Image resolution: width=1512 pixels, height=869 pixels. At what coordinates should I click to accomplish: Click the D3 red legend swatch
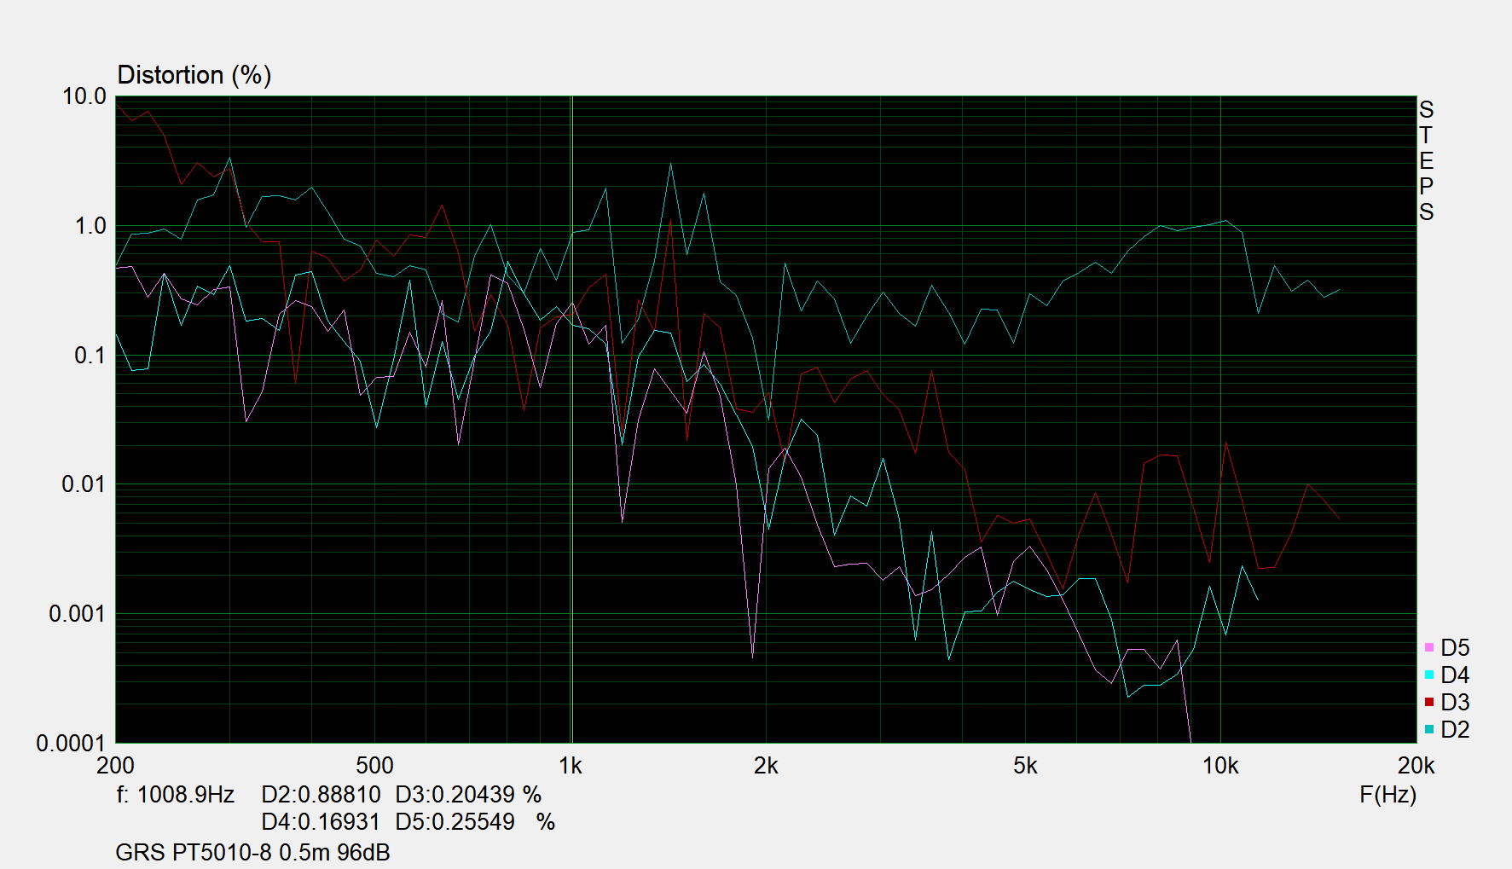point(1429,702)
